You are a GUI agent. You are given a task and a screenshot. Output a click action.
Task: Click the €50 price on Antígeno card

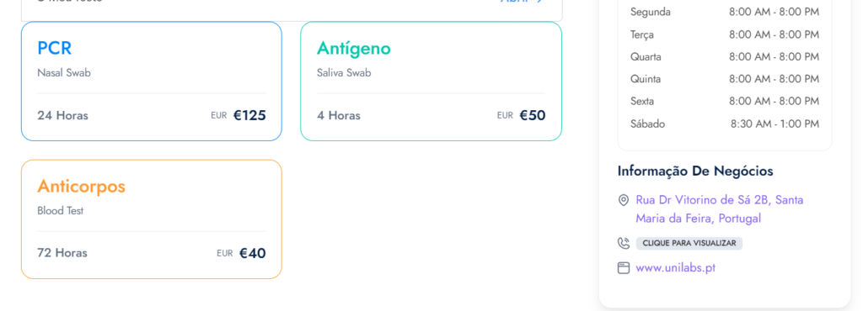(x=533, y=115)
